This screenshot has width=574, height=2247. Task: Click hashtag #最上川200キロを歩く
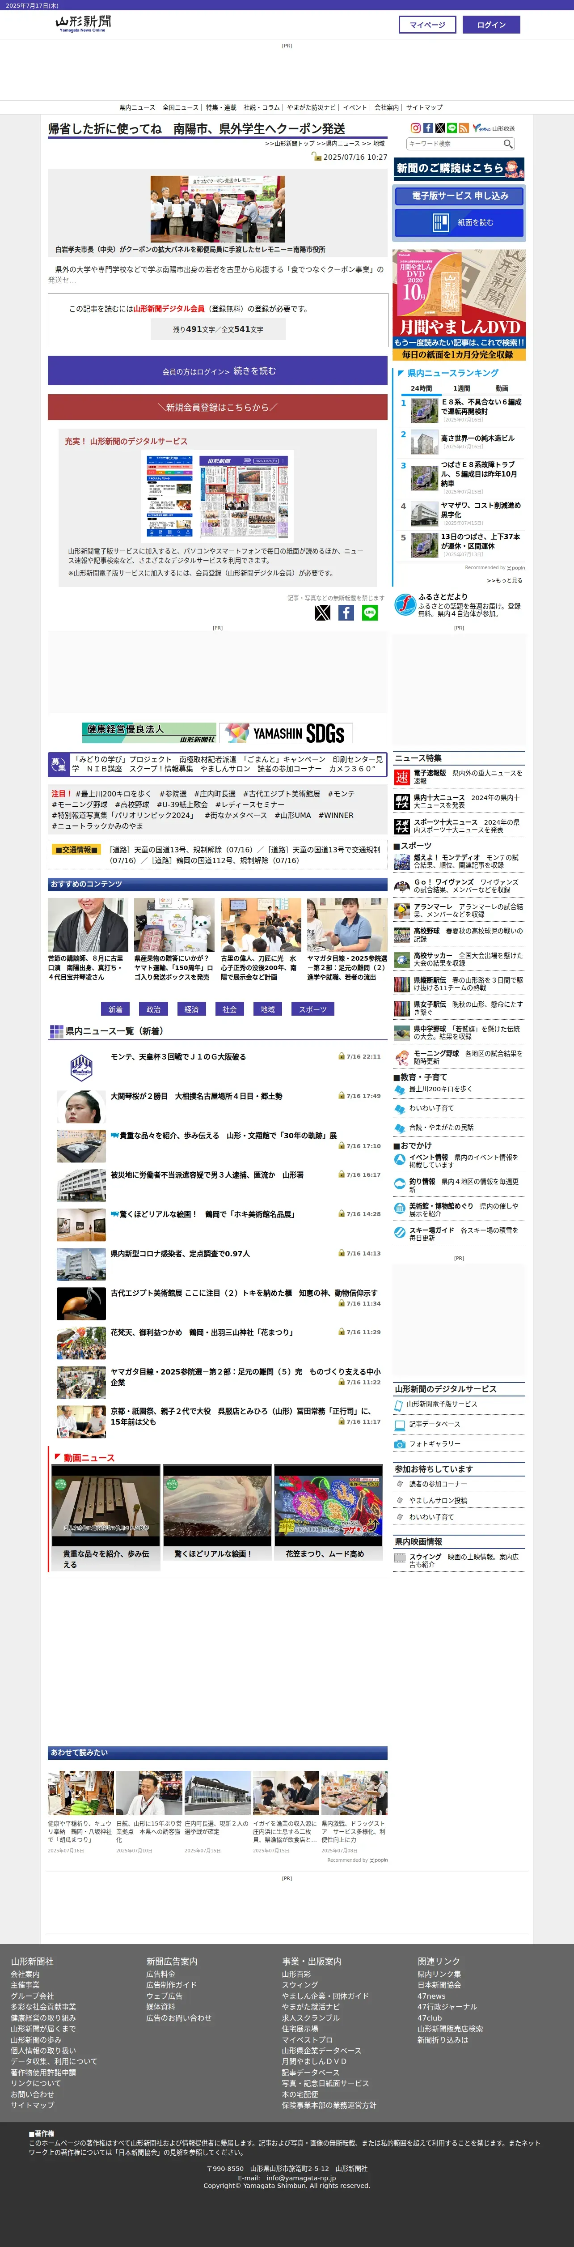click(113, 794)
